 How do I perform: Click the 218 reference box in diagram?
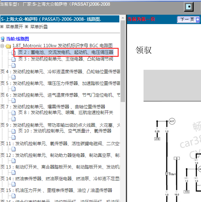click(157, 139)
